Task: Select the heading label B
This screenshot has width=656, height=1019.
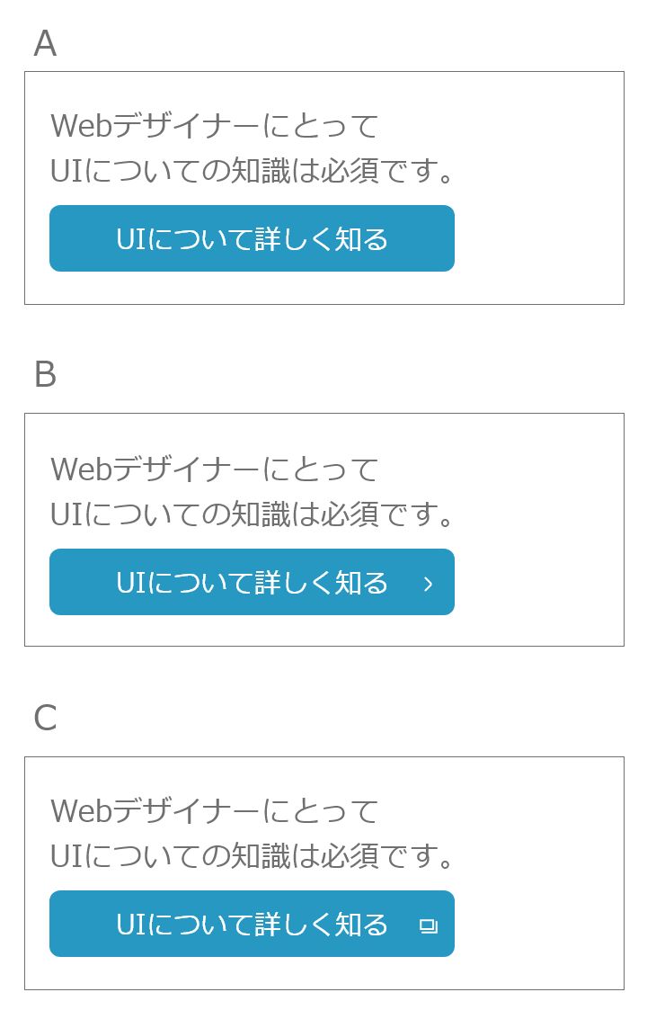Action: 45,374
